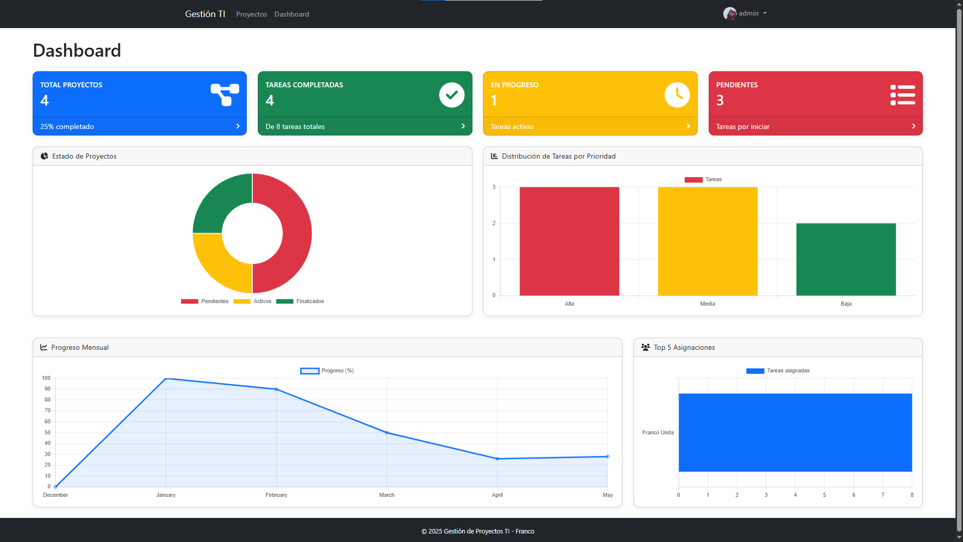The height and width of the screenshot is (542, 963).
Task: Click the green Baja priority bar
Action: pos(846,259)
